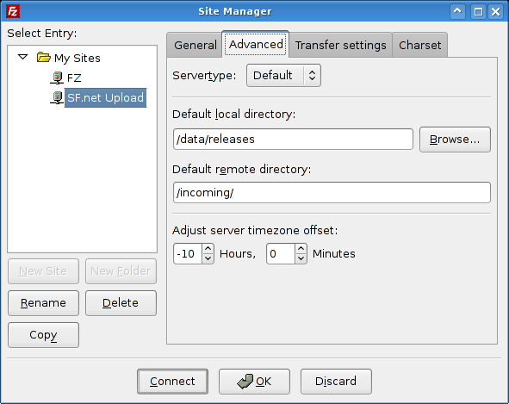Click Browse for local directory

(455, 140)
